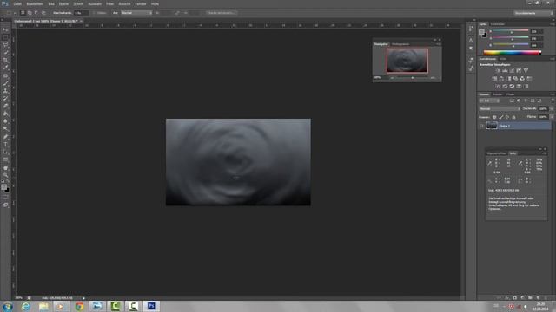
Task: Open the tool preset picker arrow
Action: point(15,13)
